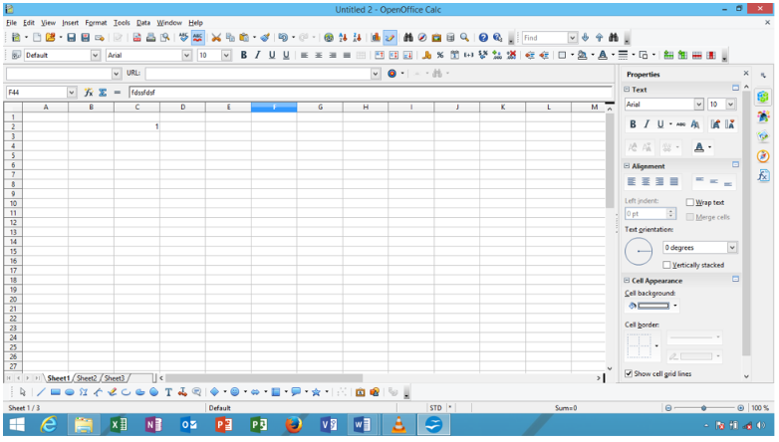Export directly as PDF

pos(136,38)
